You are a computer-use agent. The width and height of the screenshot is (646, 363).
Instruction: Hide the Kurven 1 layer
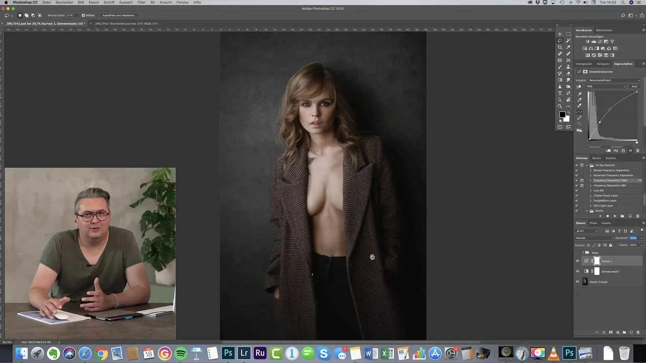pyautogui.click(x=578, y=261)
